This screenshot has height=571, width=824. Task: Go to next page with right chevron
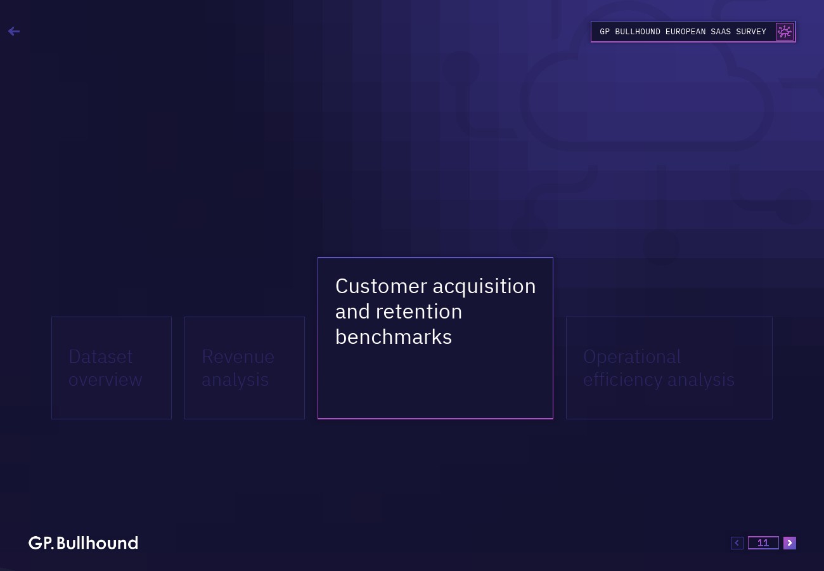tap(789, 542)
